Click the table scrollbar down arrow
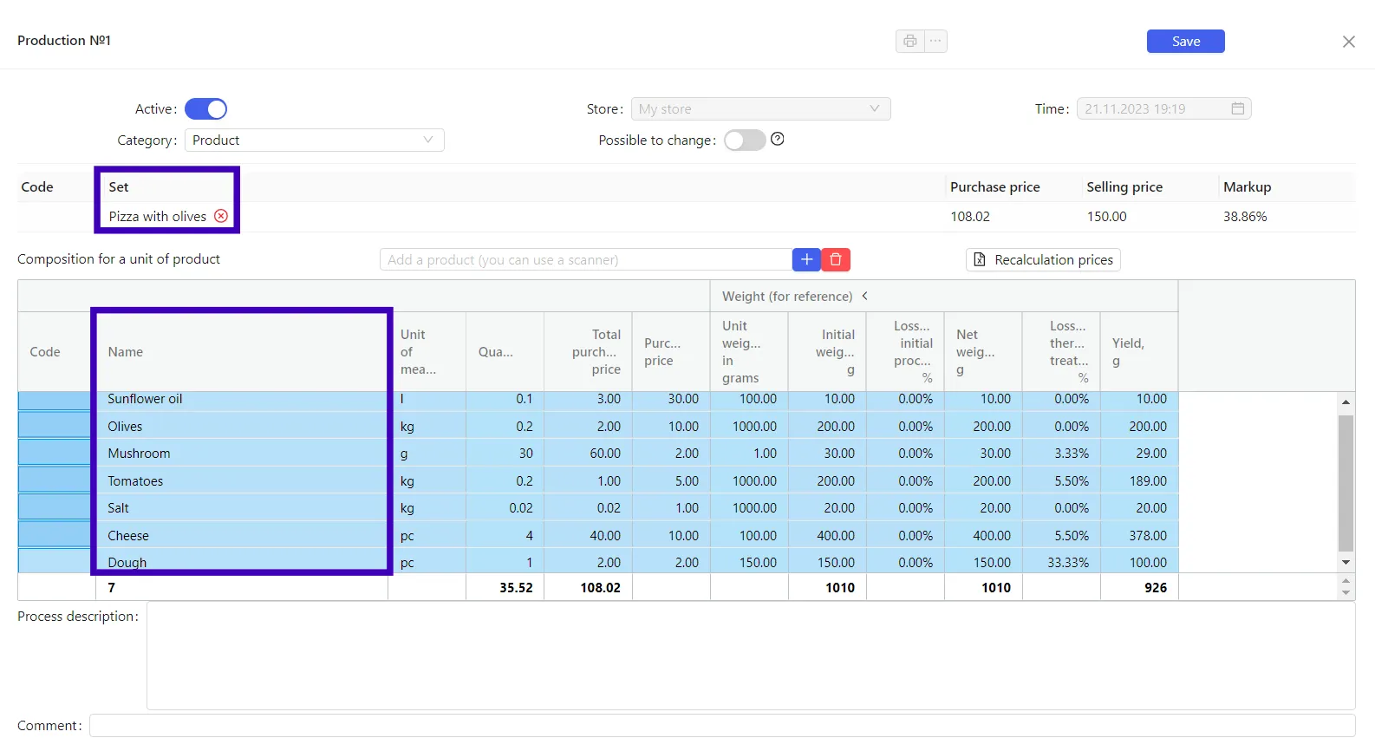 pos(1346,563)
